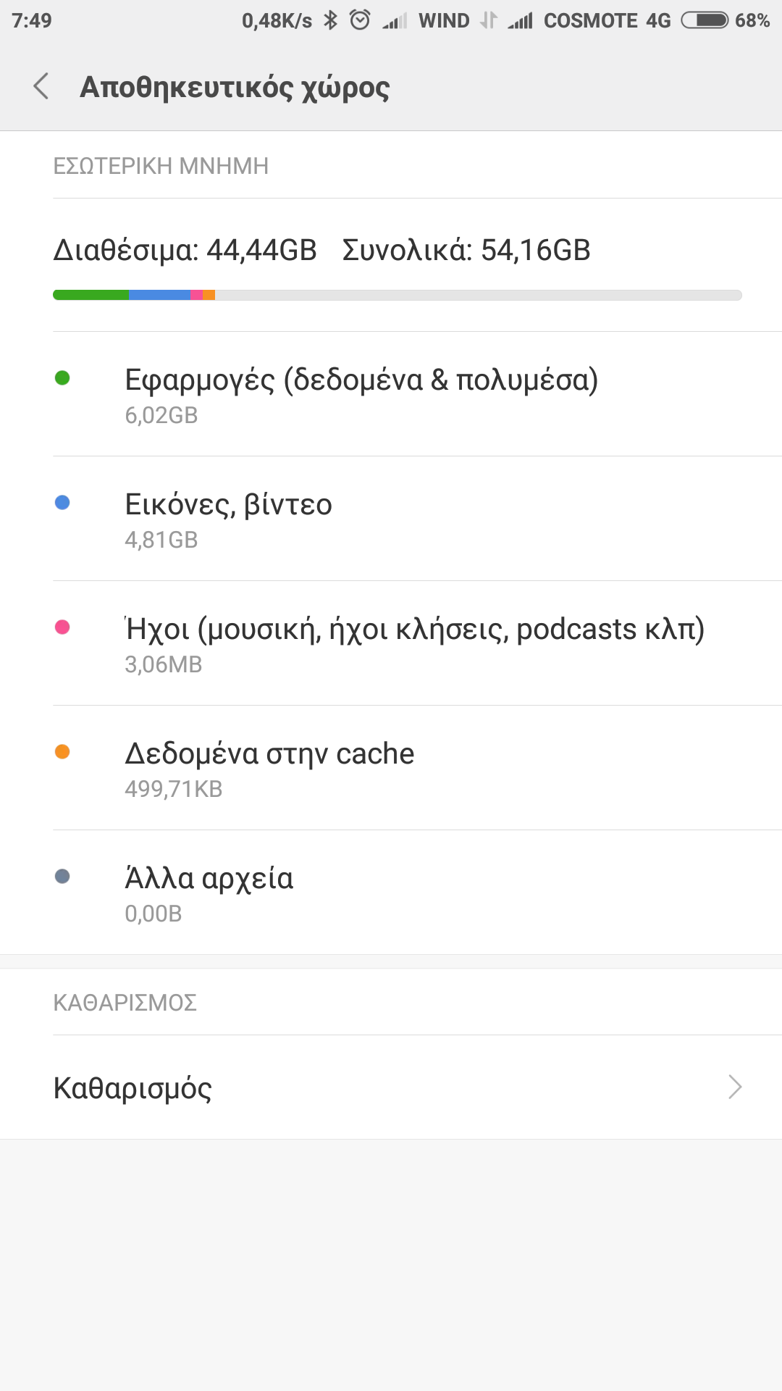The image size is (782, 1391).
Task: Tap the COSMOTE signal strength icon
Action: click(x=521, y=20)
